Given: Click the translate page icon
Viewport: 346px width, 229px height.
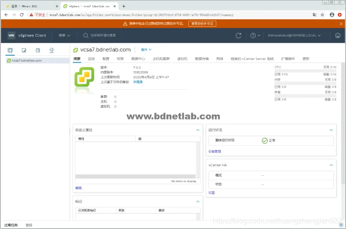Looking at the screenshot, I should (x=314, y=15).
